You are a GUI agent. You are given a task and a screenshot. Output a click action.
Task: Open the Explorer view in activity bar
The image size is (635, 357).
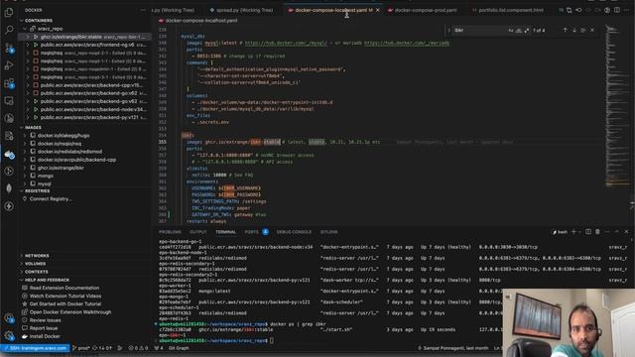point(9,13)
